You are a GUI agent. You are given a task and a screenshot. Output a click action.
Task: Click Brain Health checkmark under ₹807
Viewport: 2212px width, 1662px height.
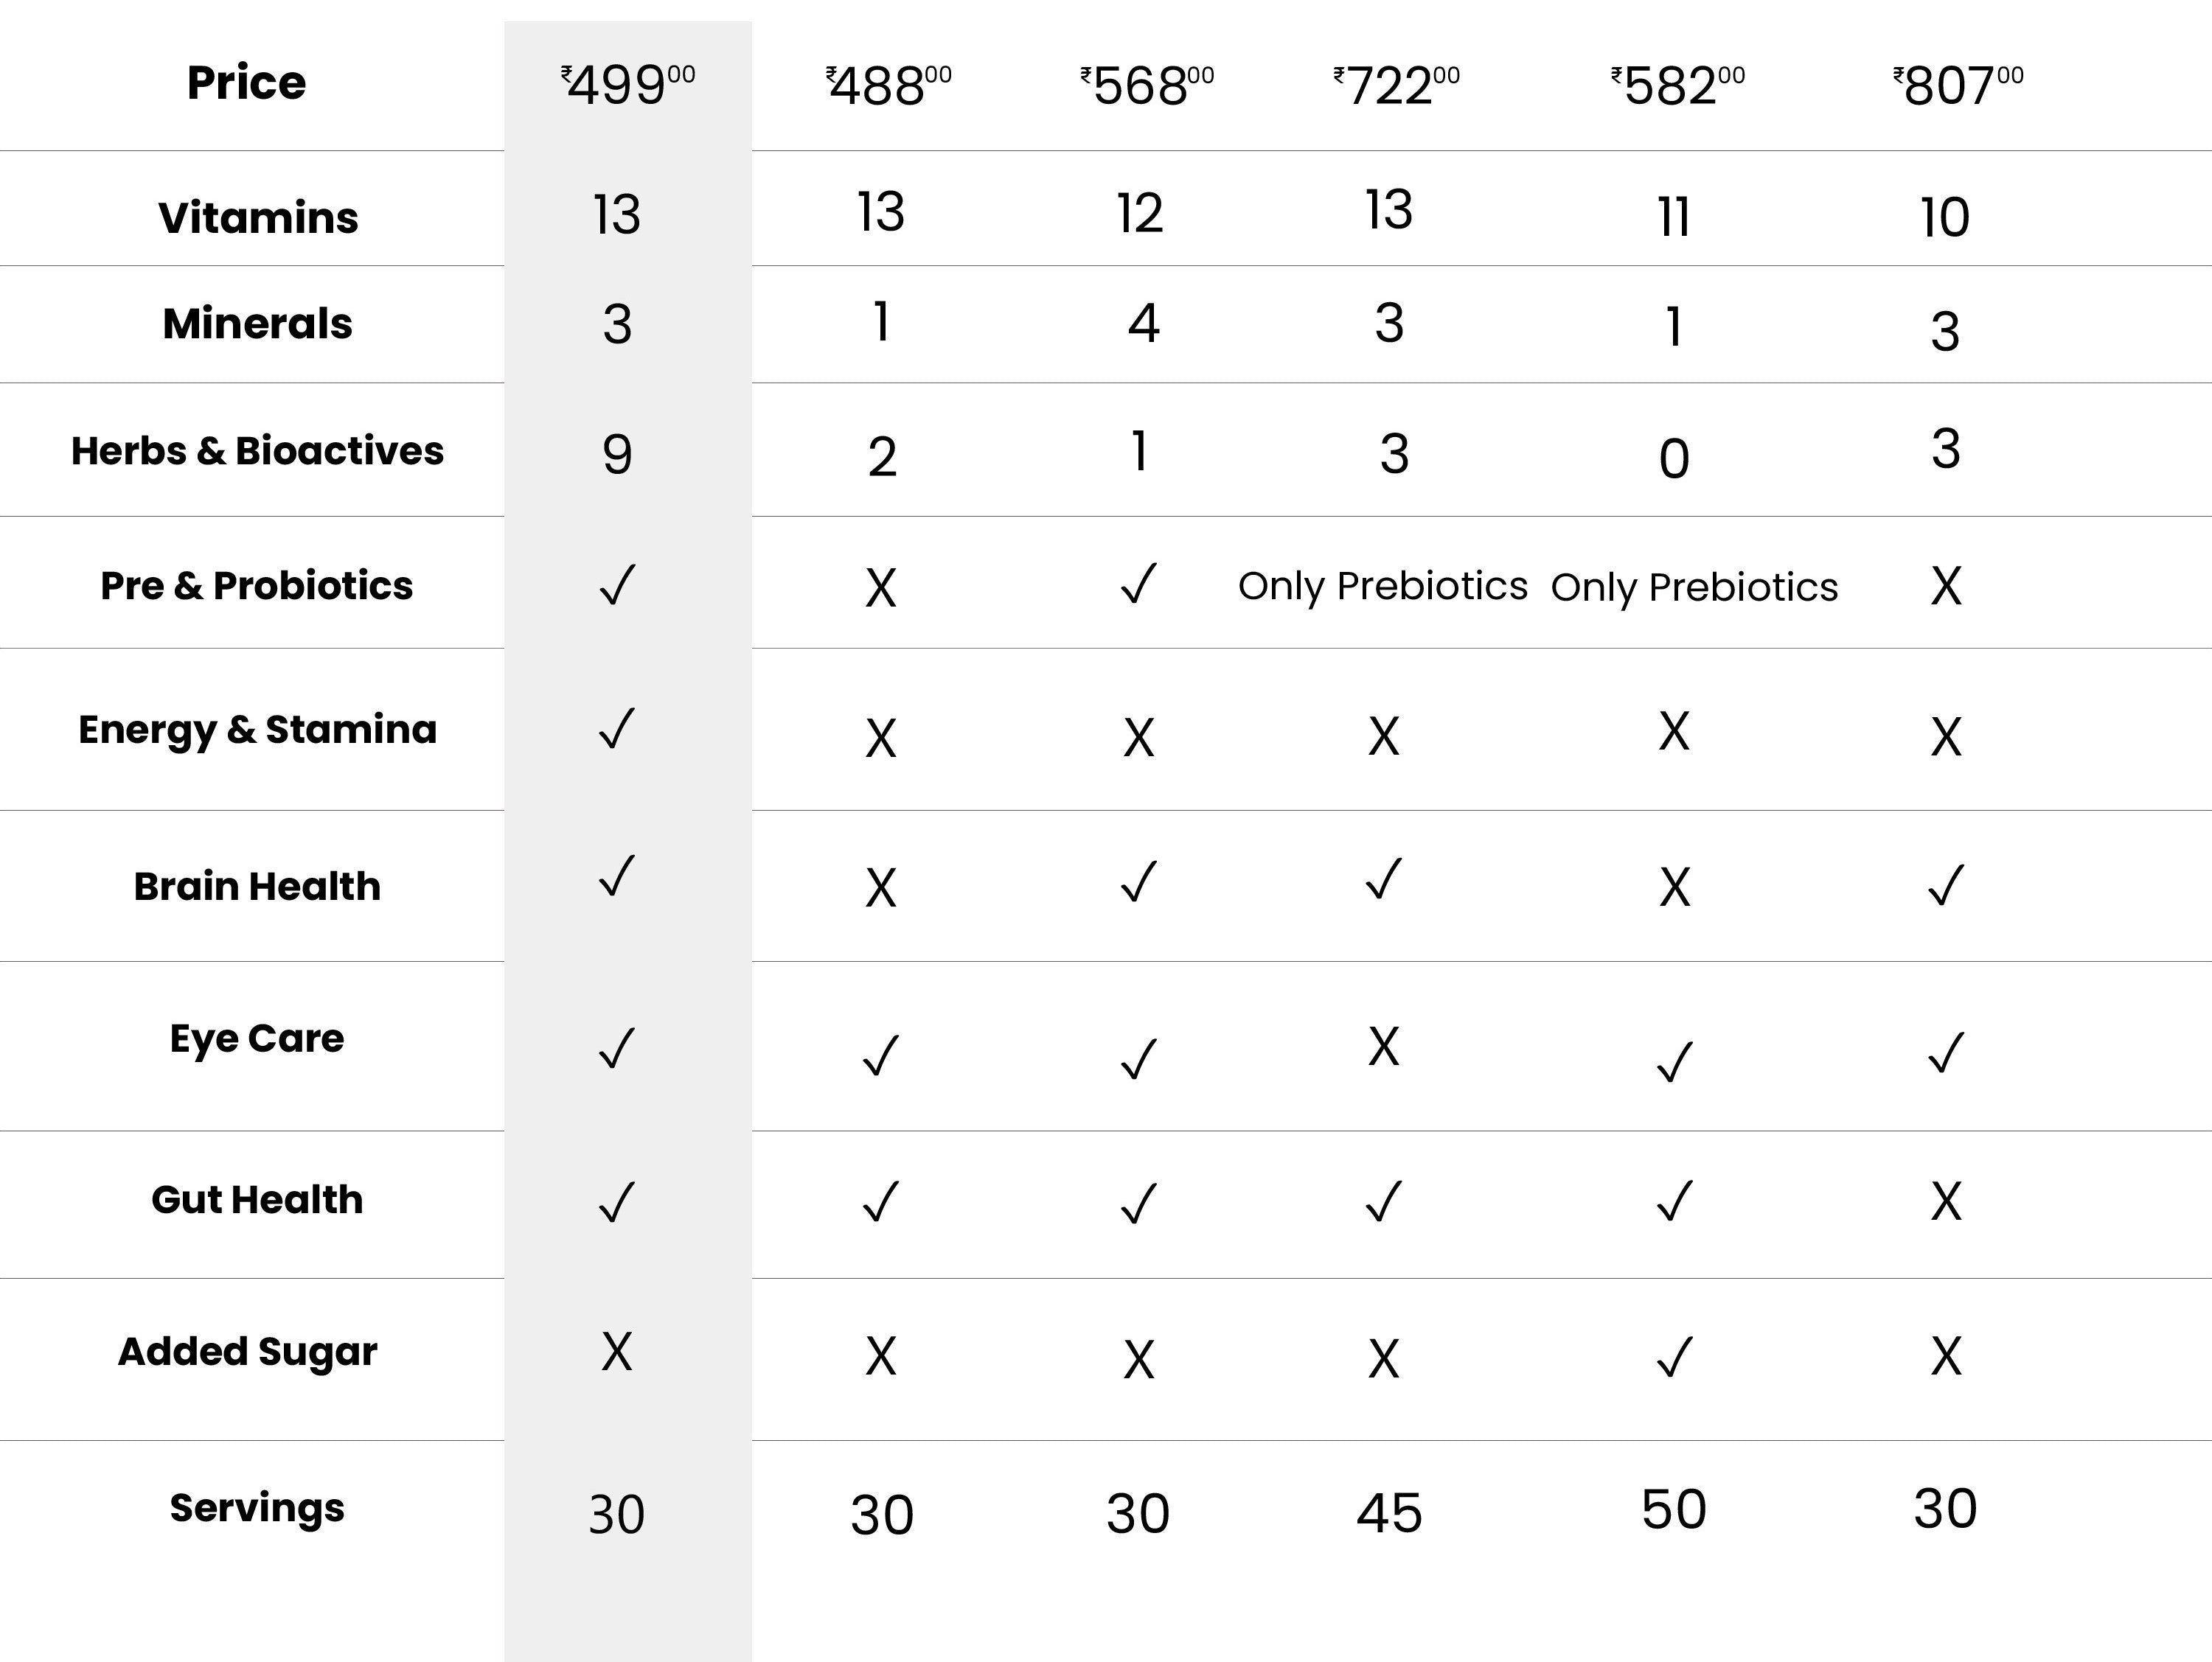tap(1946, 884)
